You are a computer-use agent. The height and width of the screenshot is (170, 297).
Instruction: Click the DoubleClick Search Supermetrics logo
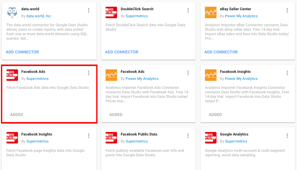(x=111, y=12)
